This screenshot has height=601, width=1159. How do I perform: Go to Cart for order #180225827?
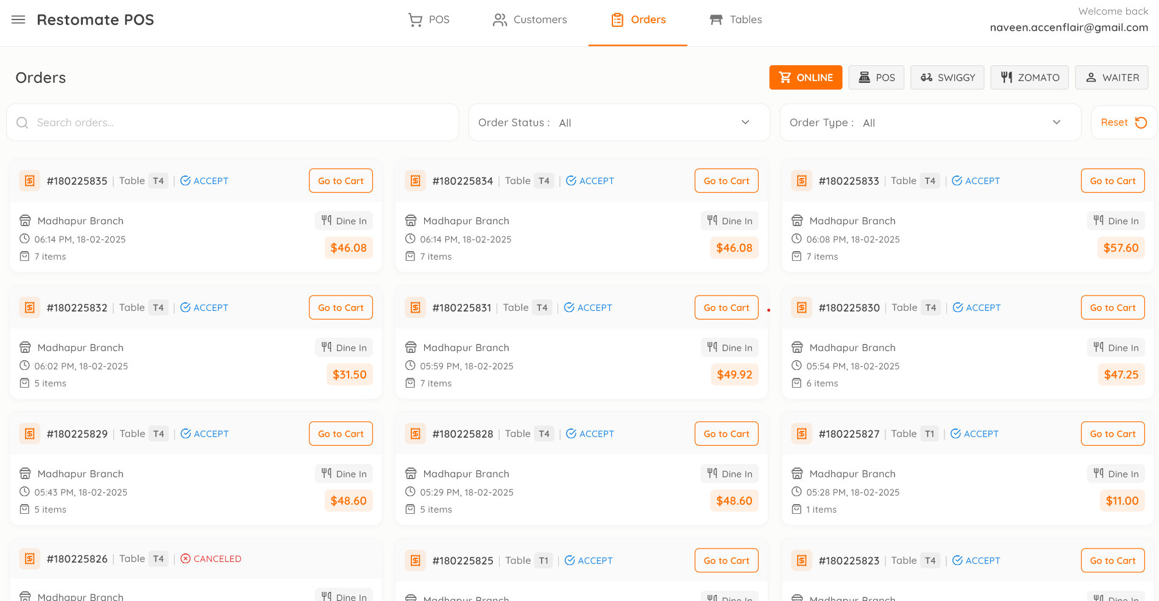(x=1113, y=433)
